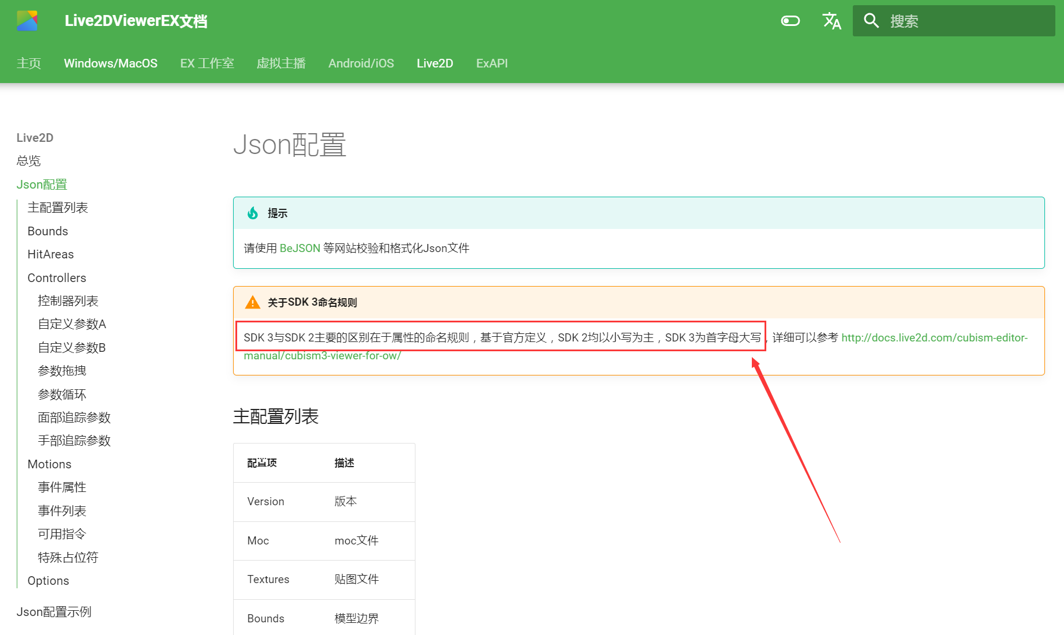The height and width of the screenshot is (635, 1064).
Task: Click the orange SDK 3 warning triangle icon
Action: pos(253,302)
